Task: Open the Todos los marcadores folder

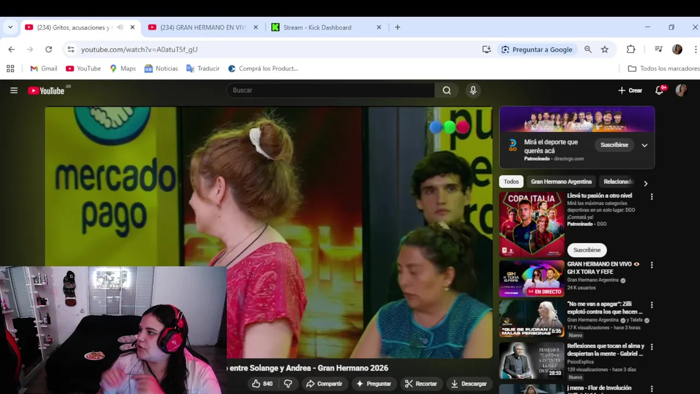Action: point(663,68)
